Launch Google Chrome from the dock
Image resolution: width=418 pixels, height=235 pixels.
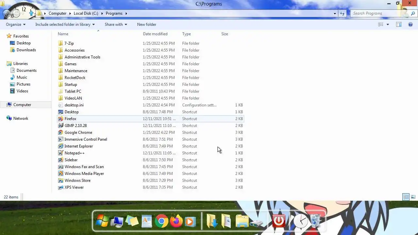[161, 221]
